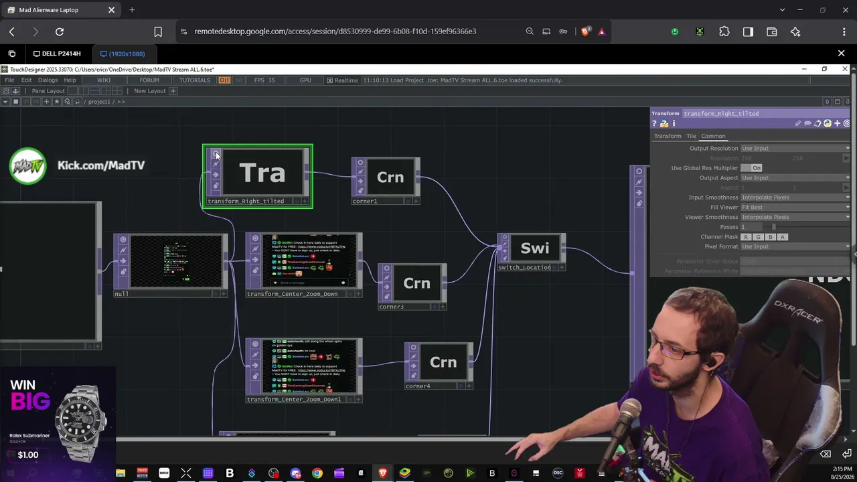Open File Explorer from the taskbar

tap(121, 473)
